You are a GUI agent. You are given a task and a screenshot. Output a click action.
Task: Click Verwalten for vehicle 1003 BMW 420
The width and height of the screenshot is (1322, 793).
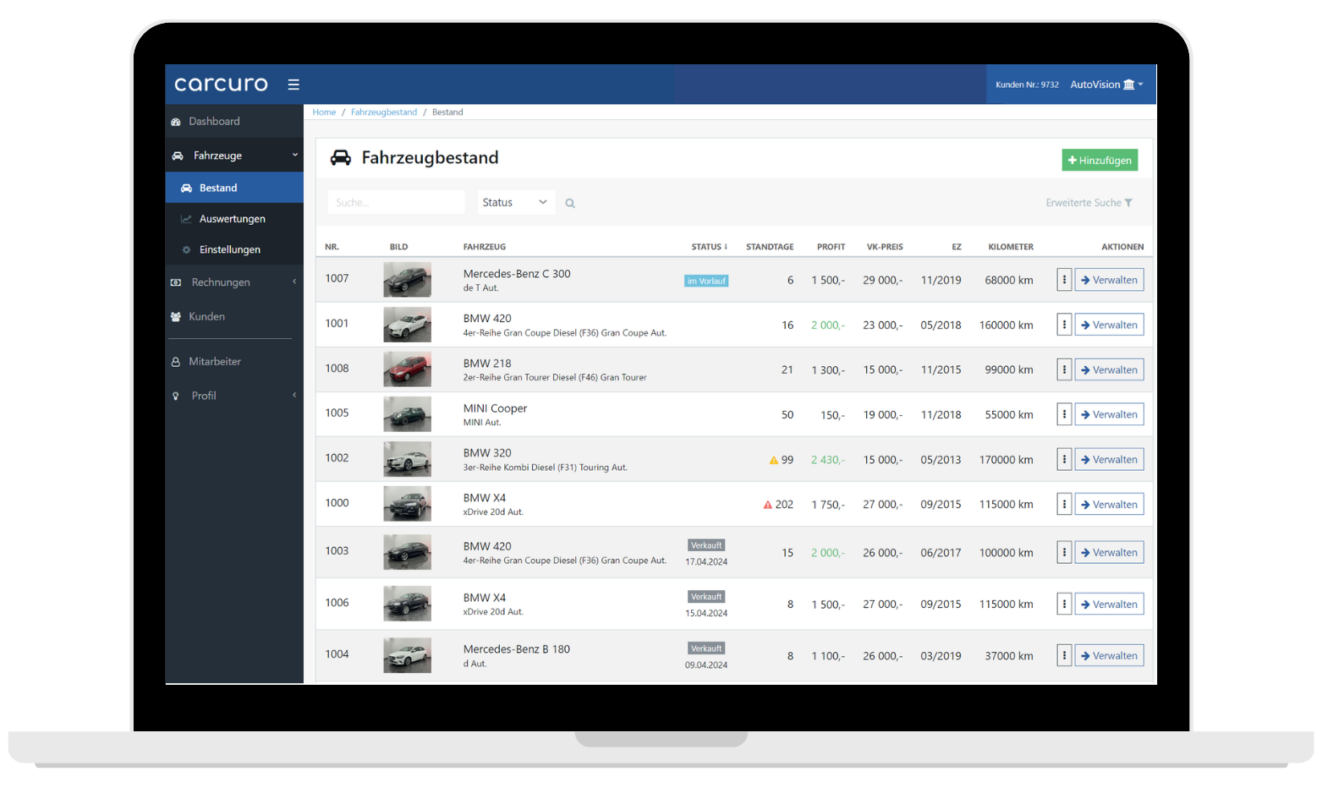tap(1109, 552)
